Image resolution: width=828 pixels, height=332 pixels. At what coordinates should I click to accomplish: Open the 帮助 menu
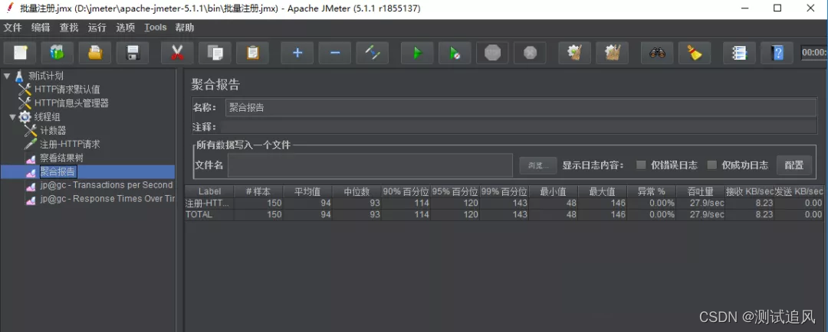tap(185, 28)
